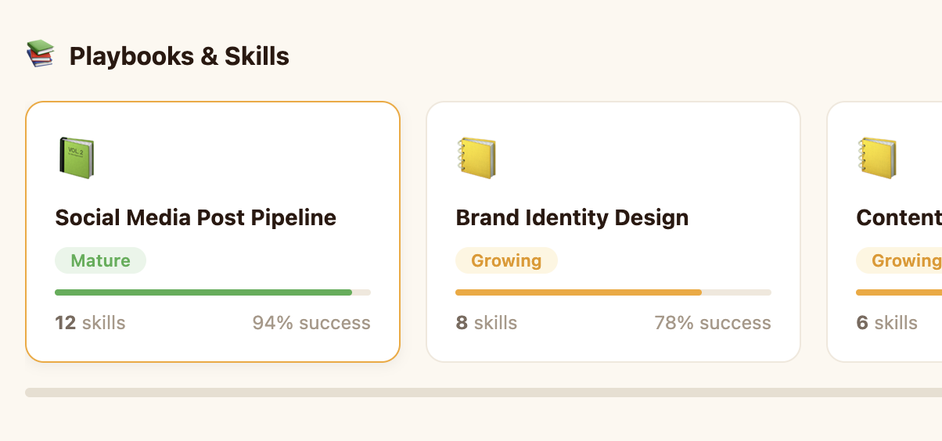Click the Growing badge on Brand Identity Design
The image size is (942, 441).
coord(506,260)
